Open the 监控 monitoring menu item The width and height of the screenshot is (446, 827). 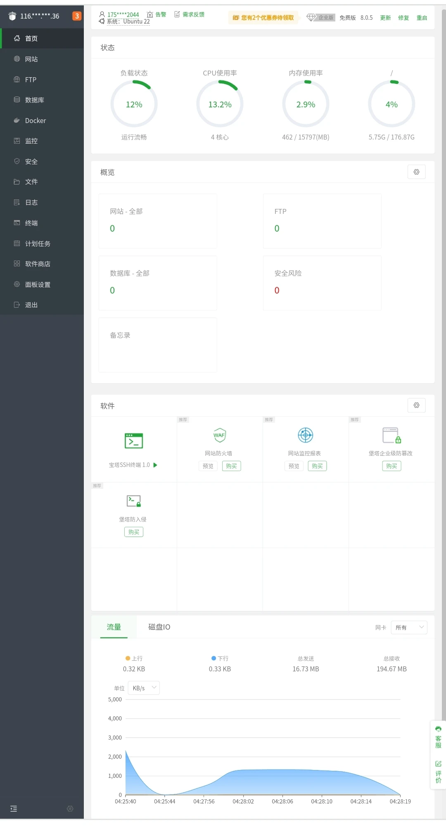click(42, 141)
